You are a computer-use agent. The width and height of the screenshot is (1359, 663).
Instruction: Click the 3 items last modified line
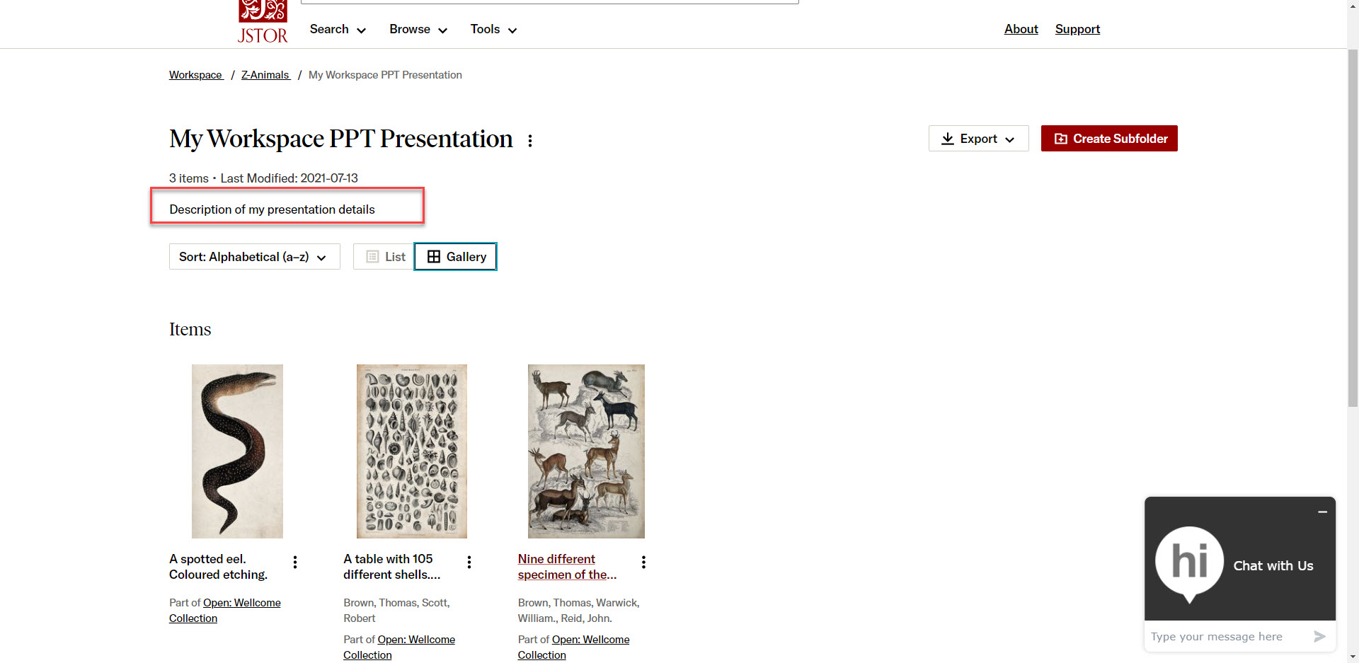(263, 178)
